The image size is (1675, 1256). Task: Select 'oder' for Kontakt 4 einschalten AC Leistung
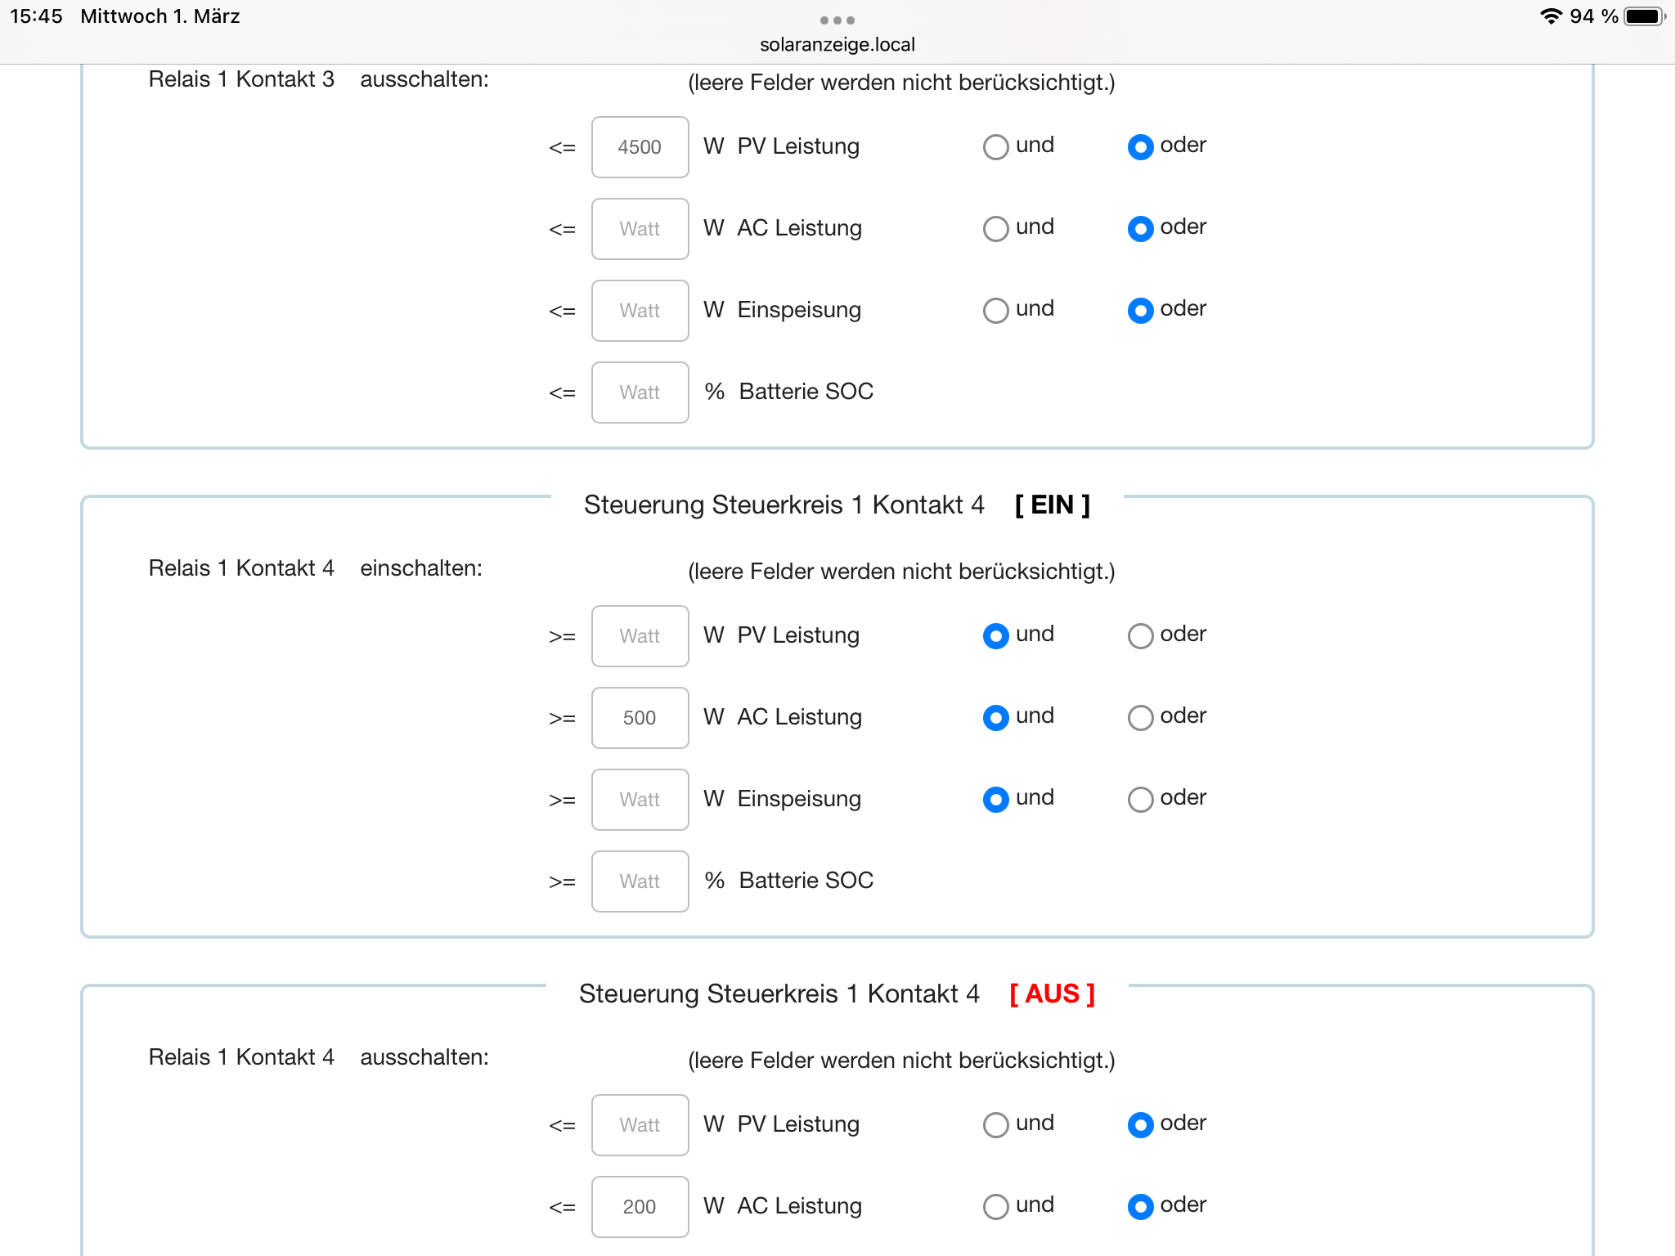(1140, 718)
